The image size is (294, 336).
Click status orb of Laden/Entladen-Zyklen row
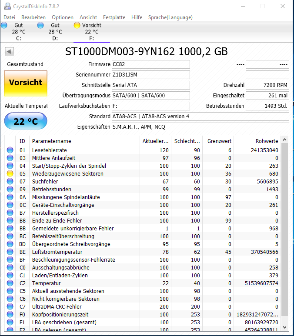[x=10, y=275]
